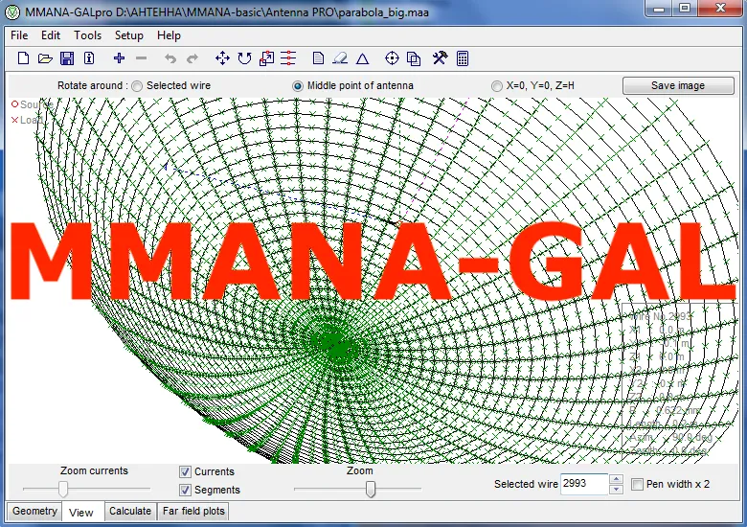Click the Zoom currents slider handle
This screenshot has height=527, width=747.
tap(63, 489)
